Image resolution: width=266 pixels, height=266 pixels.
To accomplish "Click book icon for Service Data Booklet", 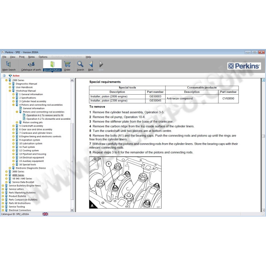I will tap(10, 182).
